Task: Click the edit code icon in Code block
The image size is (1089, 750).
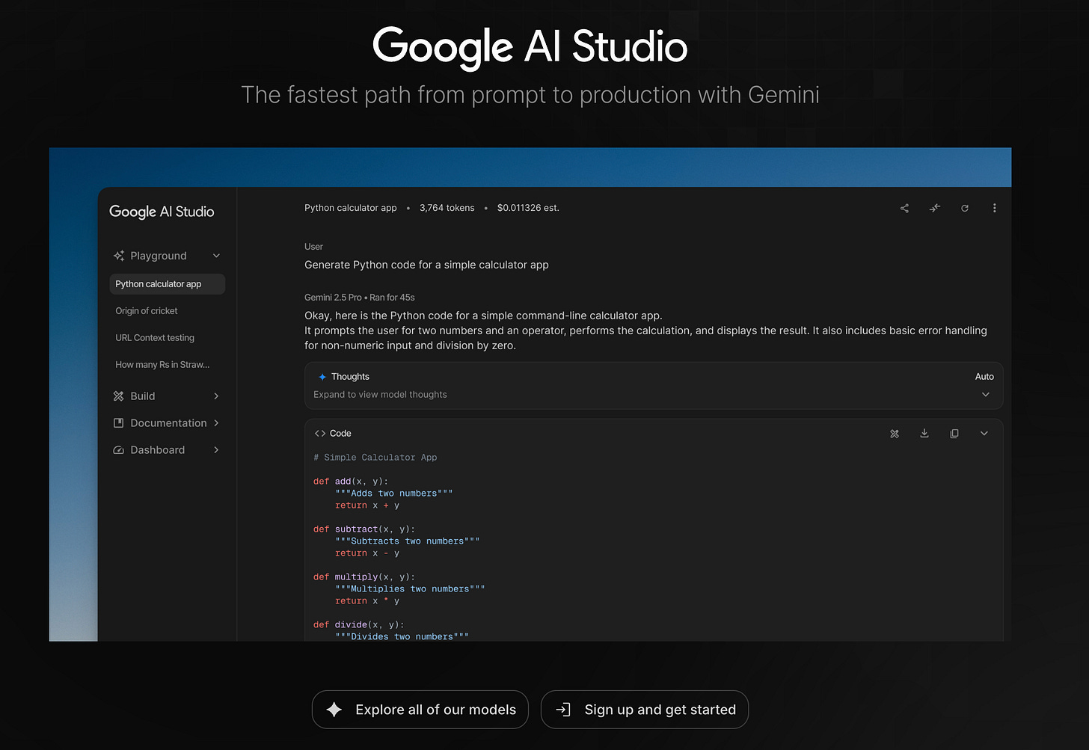Action: [x=895, y=434]
